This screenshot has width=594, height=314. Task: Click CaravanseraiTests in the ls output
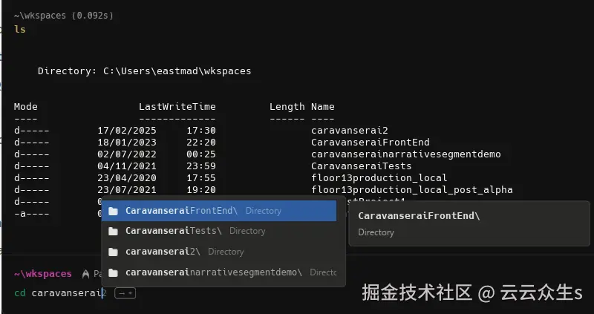pos(361,166)
